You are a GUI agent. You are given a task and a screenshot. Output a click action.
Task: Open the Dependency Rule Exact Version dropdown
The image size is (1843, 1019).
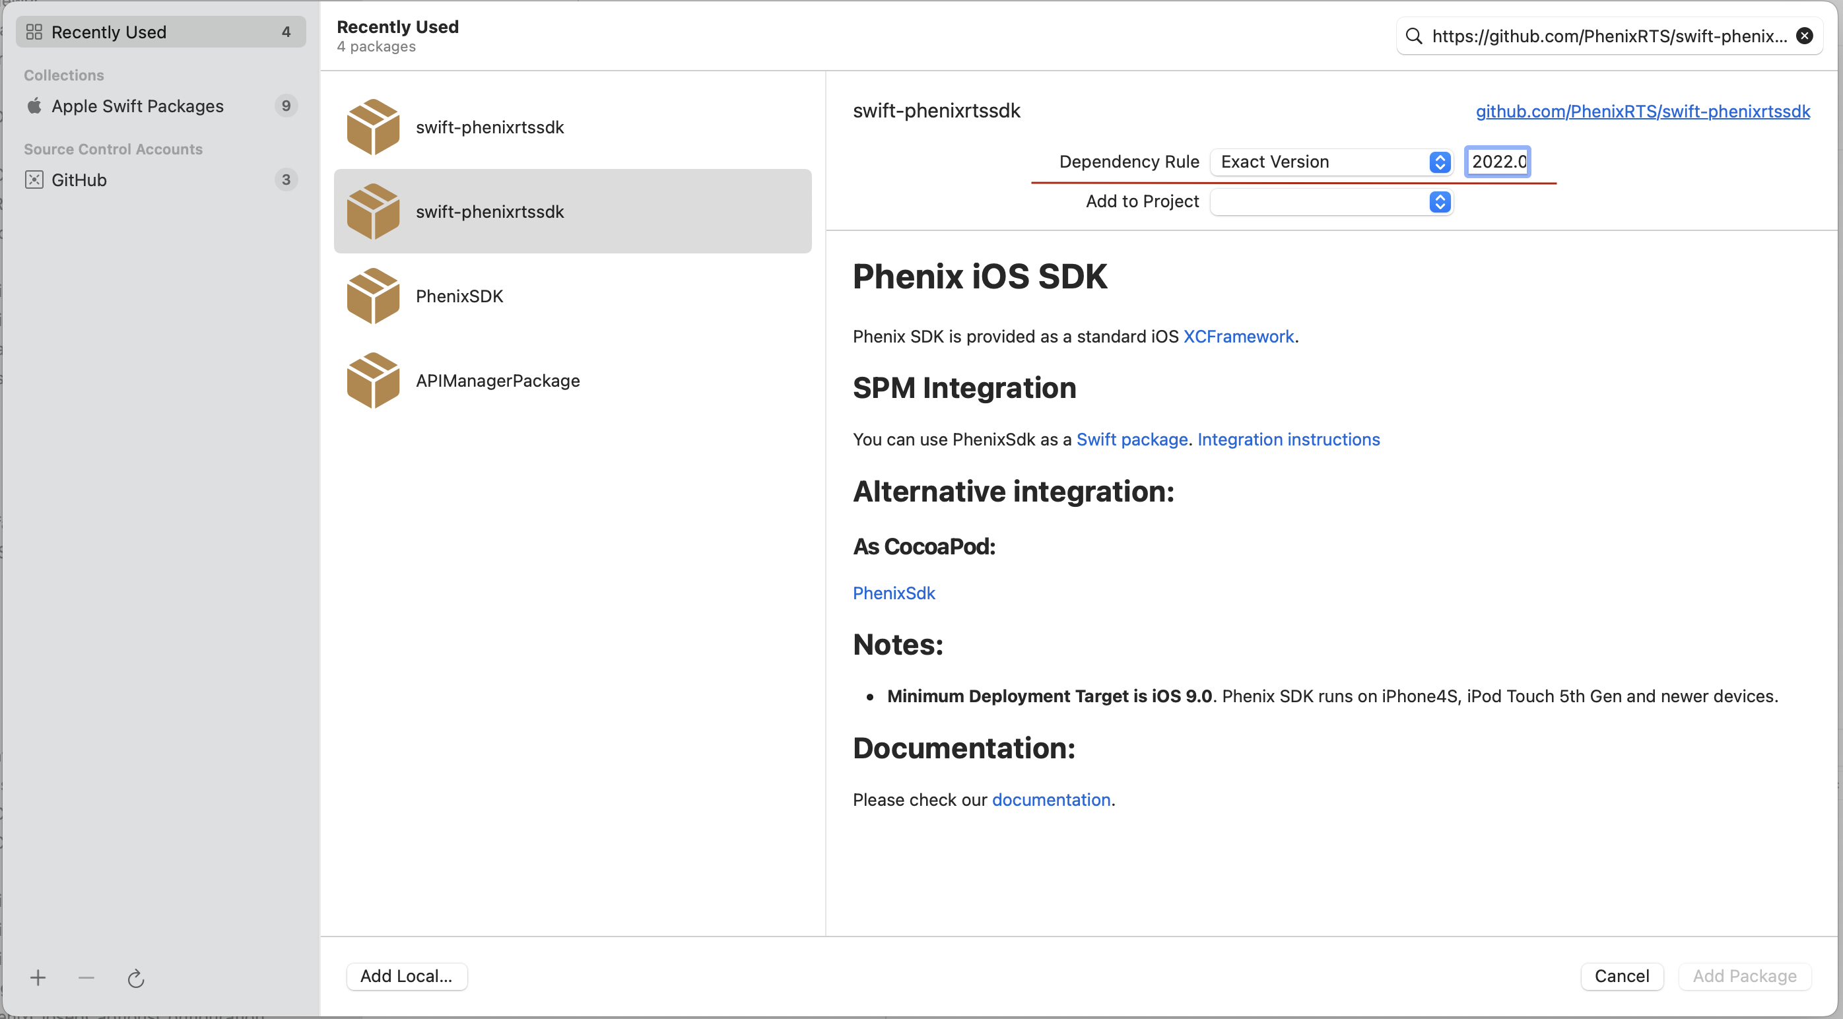coord(1331,162)
